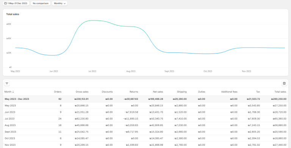The width and height of the screenshot is (291, 148).
Task: Click the Aug 2023 row label
Action: (10, 125)
